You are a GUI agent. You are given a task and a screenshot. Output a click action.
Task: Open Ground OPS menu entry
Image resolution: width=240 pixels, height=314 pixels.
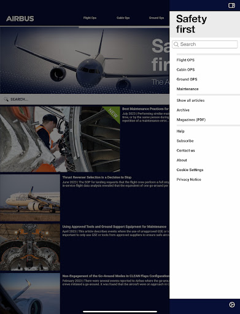click(x=187, y=79)
